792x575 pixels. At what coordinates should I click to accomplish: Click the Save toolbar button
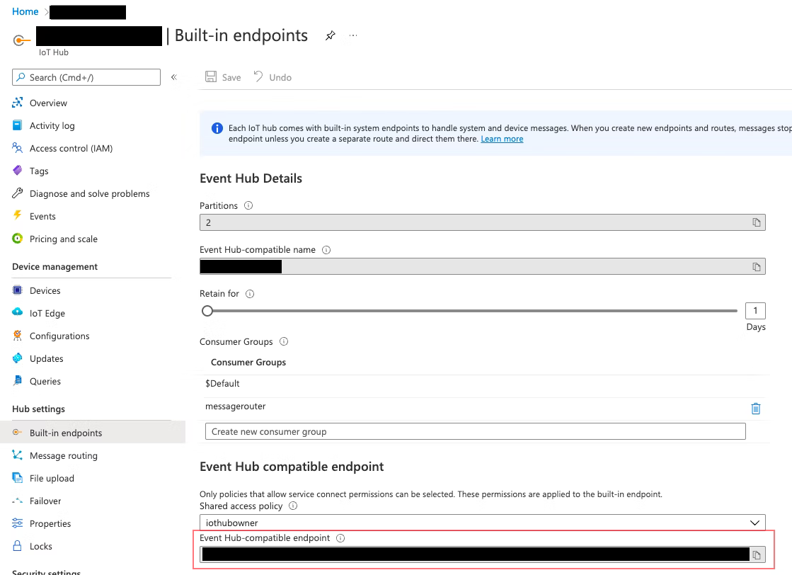coord(223,77)
